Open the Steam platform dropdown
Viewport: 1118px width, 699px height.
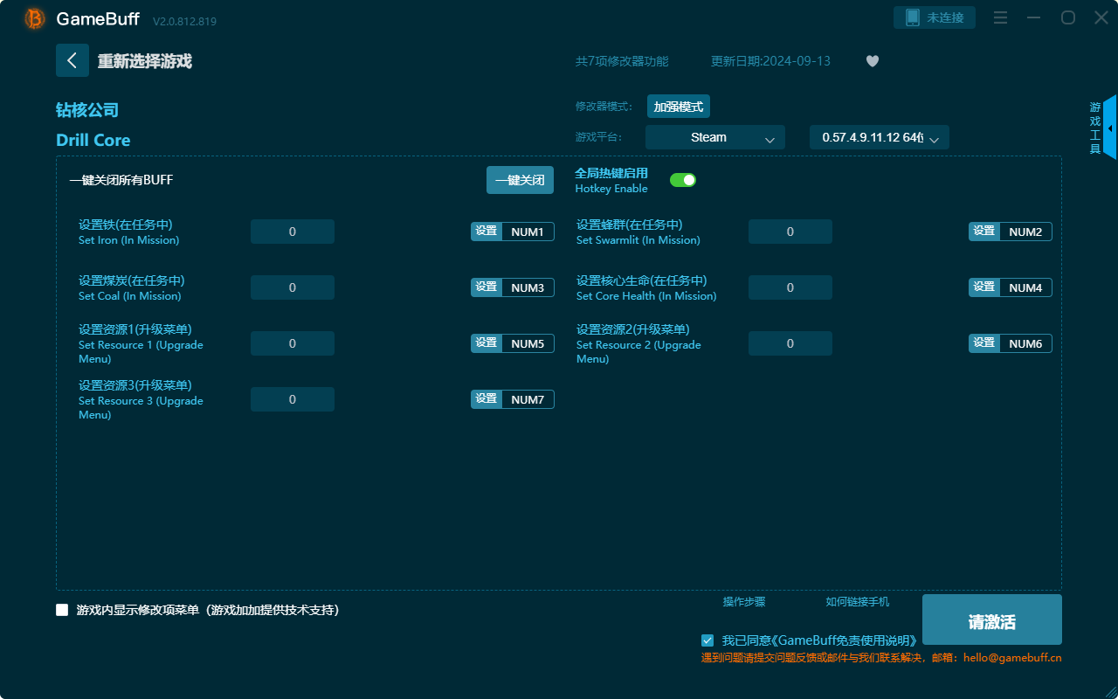click(714, 137)
